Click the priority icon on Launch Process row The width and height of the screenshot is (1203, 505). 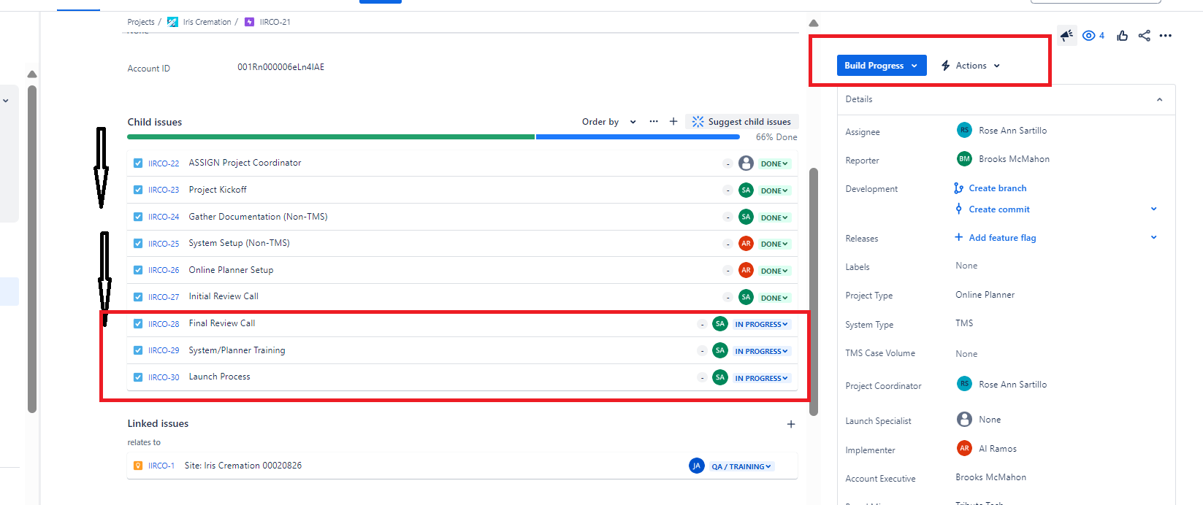click(702, 378)
